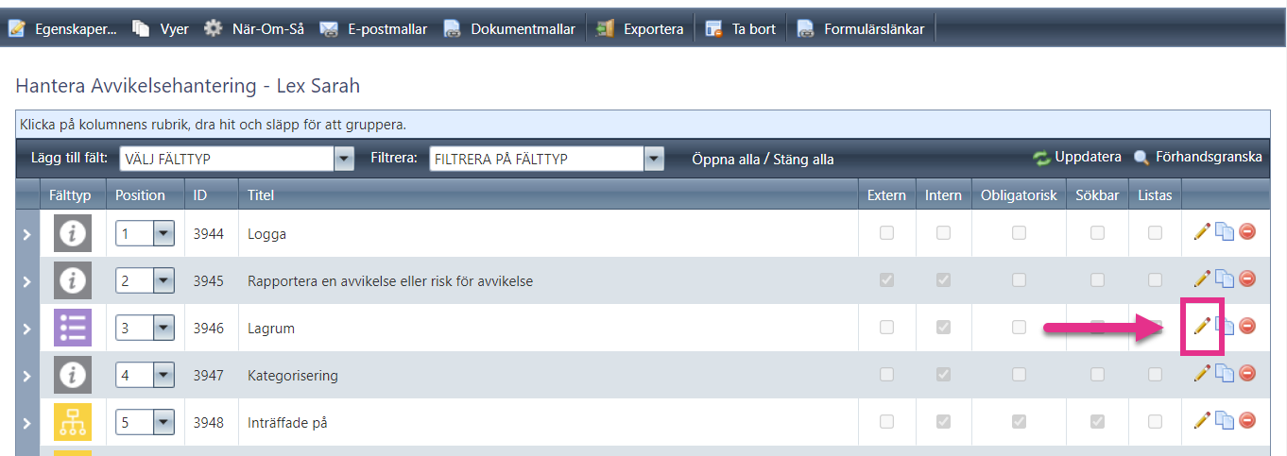Expand the Kategorisering row
This screenshot has height=456, width=1287.
26,376
